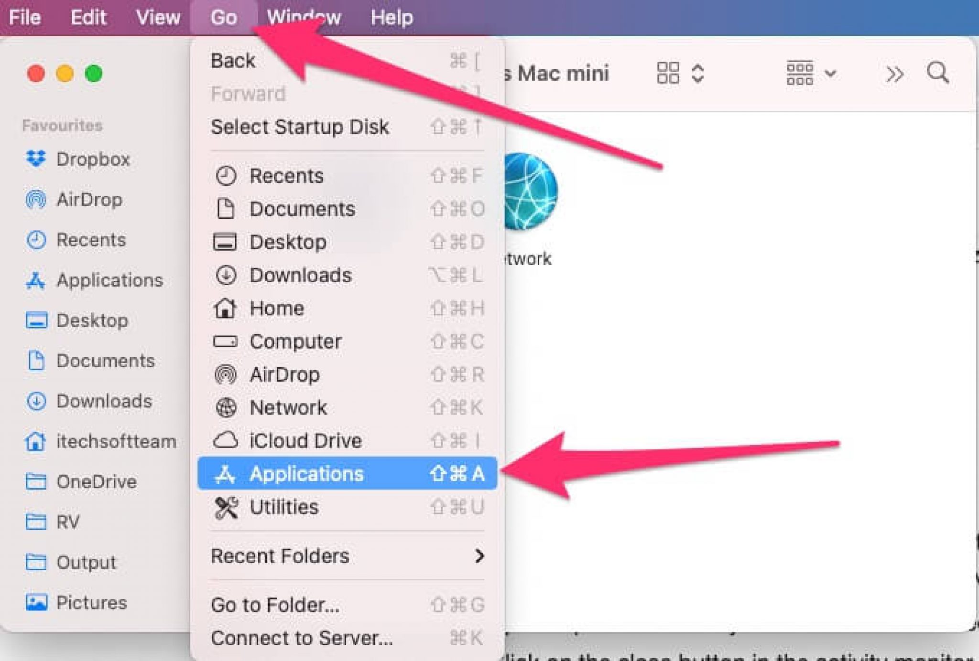Viewport: 979px width, 661px height.
Task: Choose Go to Folder in the menu
Action: click(x=275, y=605)
